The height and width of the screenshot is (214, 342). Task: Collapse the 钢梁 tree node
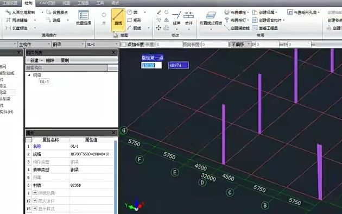(x=29, y=75)
